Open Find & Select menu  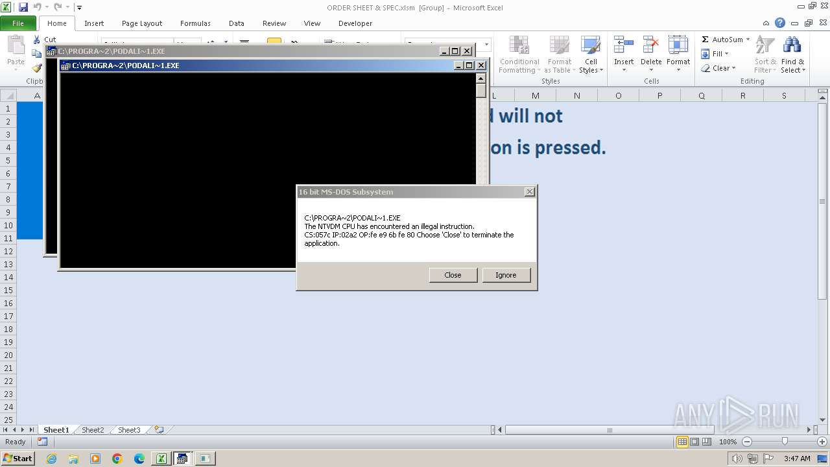[792, 55]
